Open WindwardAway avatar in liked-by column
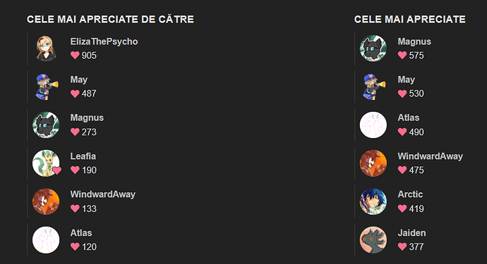This screenshot has width=487, height=264. 46,202
